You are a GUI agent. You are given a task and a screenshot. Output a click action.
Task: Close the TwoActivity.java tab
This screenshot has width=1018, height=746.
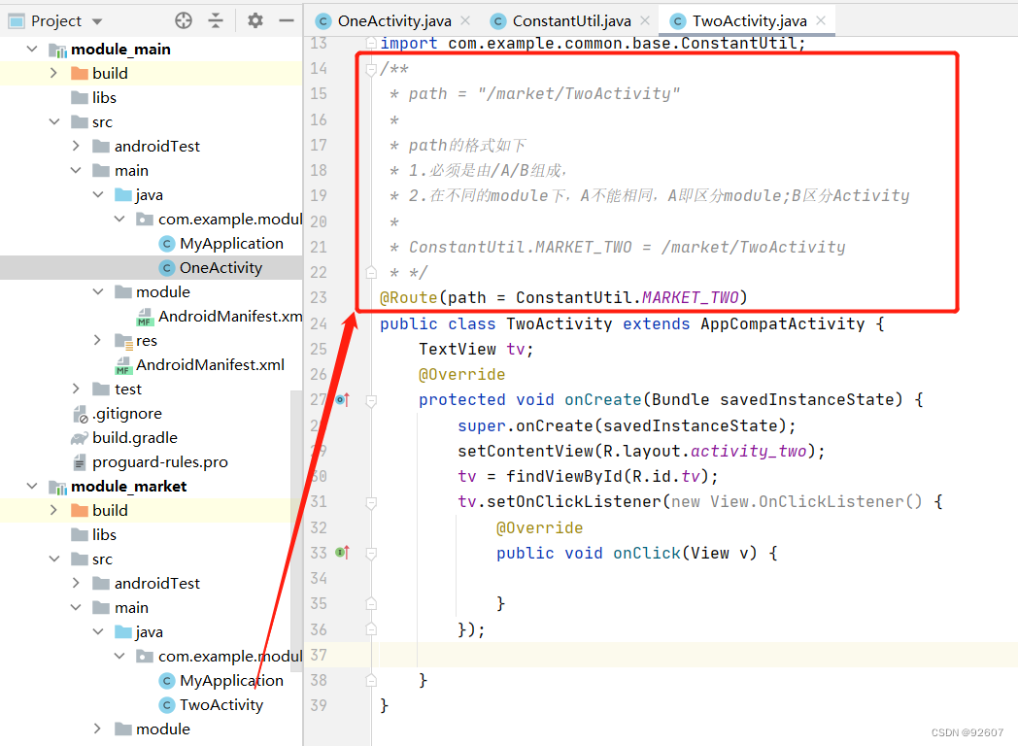[821, 20]
